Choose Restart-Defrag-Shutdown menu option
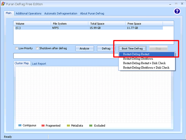The image size is (186, 140). [147, 59]
